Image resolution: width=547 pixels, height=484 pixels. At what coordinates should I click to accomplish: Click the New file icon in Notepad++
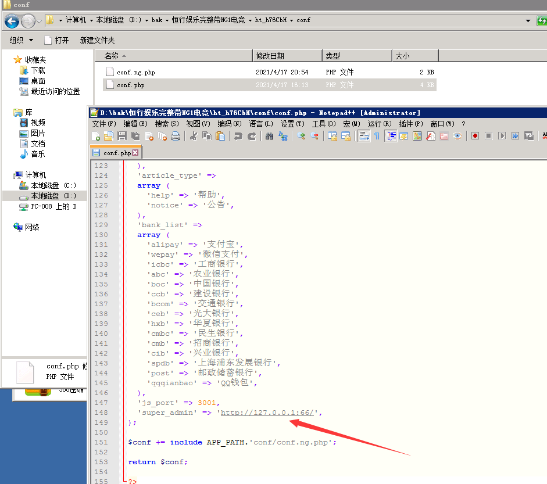pos(96,136)
